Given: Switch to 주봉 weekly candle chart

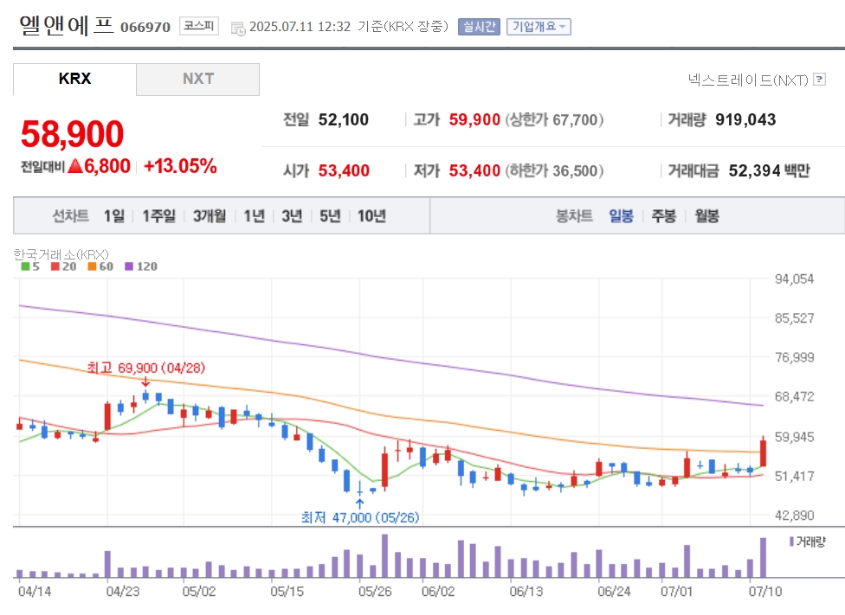Looking at the screenshot, I should 664,216.
